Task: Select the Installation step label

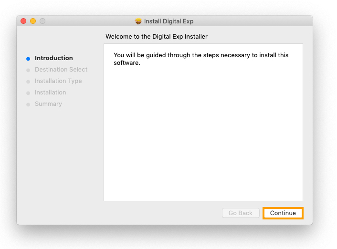Action: pyautogui.click(x=51, y=93)
